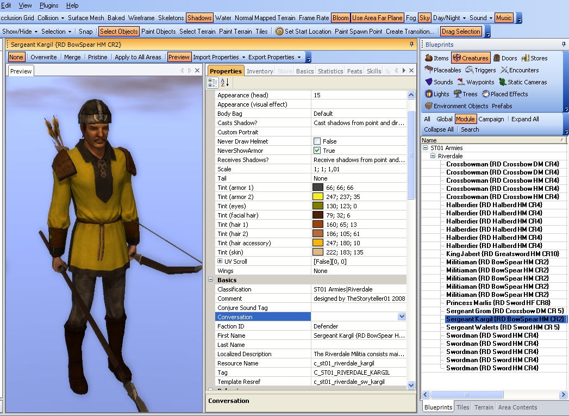Switch to the Inventory tab

tap(260, 71)
